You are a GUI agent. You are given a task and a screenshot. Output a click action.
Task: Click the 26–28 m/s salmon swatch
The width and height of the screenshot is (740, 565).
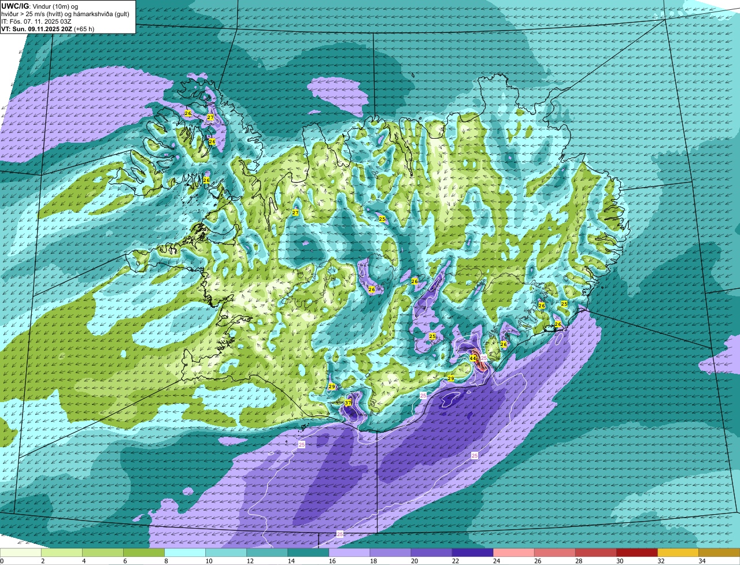[554, 553]
